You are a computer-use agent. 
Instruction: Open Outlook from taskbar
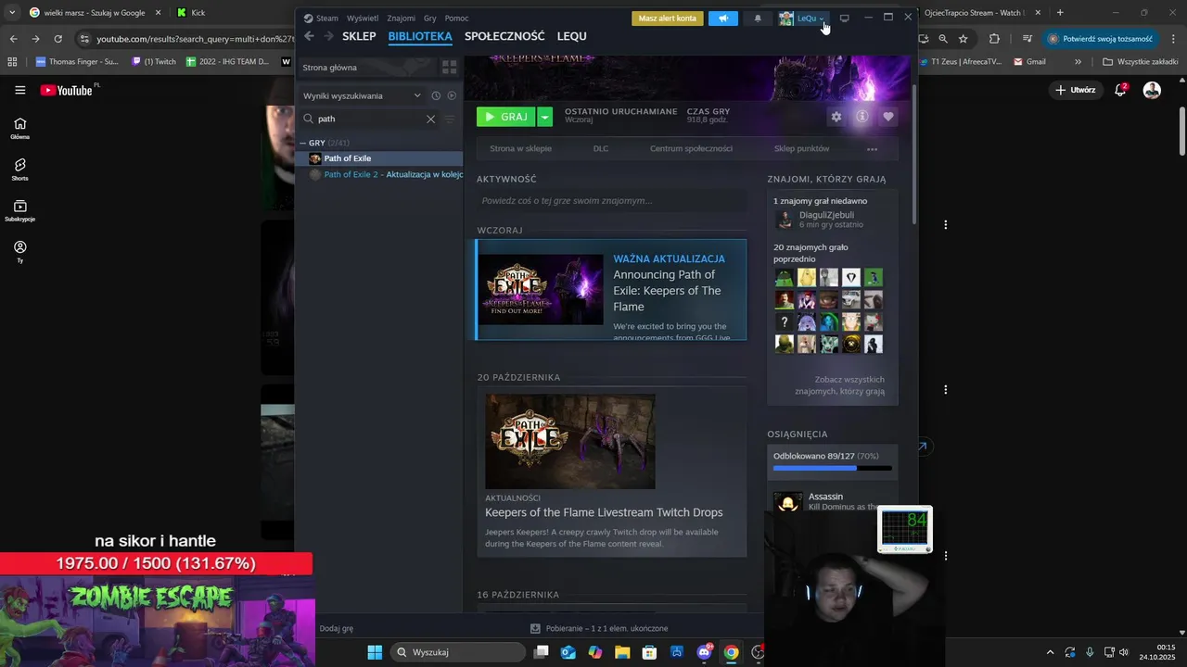568,652
